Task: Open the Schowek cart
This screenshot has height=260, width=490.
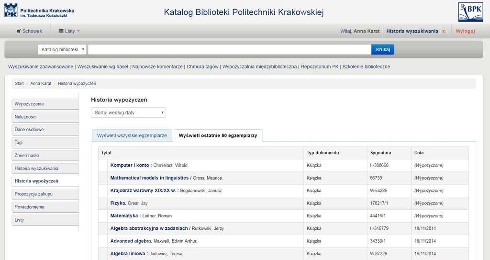Action: pyautogui.click(x=29, y=31)
